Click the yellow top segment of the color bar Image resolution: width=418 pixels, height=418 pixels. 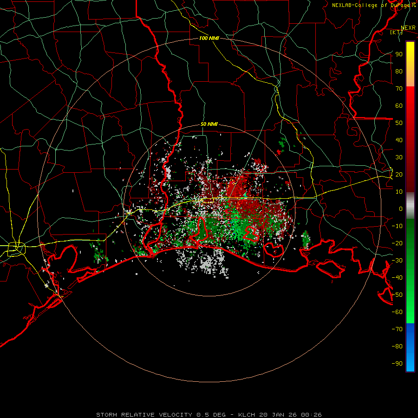(410, 64)
